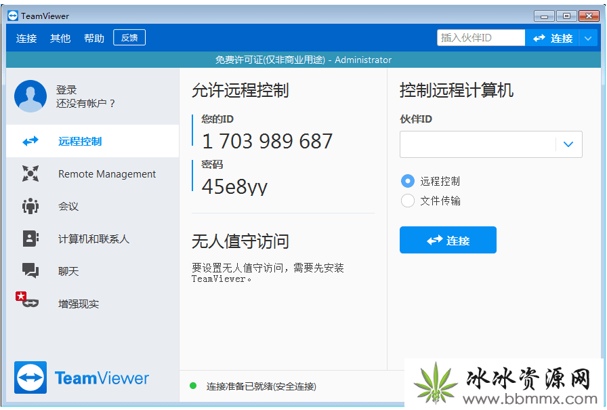Switch to the Remote Management sidebar tab

(x=93, y=173)
